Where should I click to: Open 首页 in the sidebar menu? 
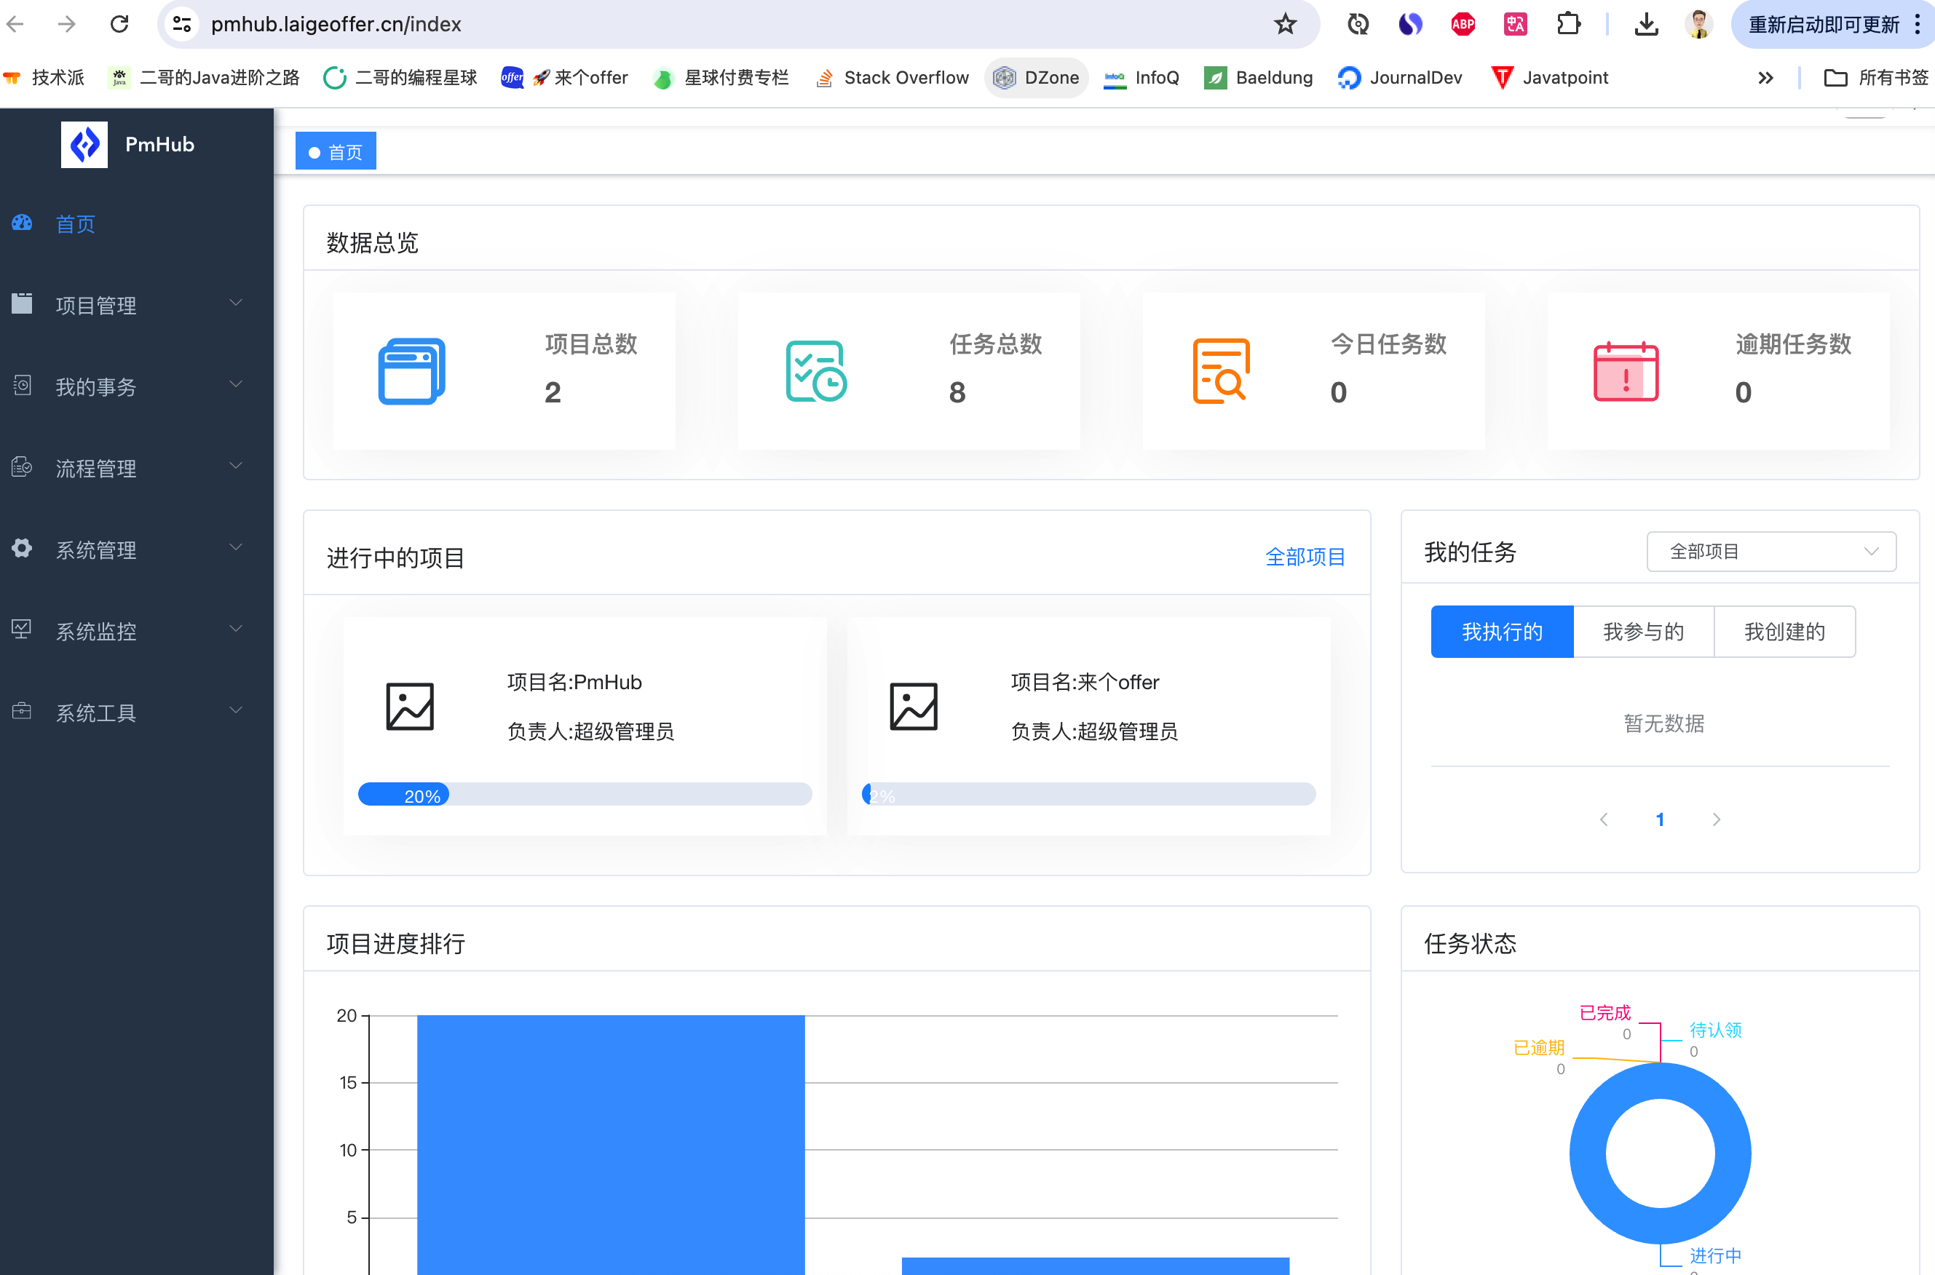(x=137, y=223)
